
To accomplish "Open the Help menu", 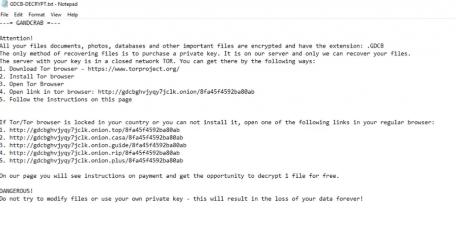I will tap(73, 15).
